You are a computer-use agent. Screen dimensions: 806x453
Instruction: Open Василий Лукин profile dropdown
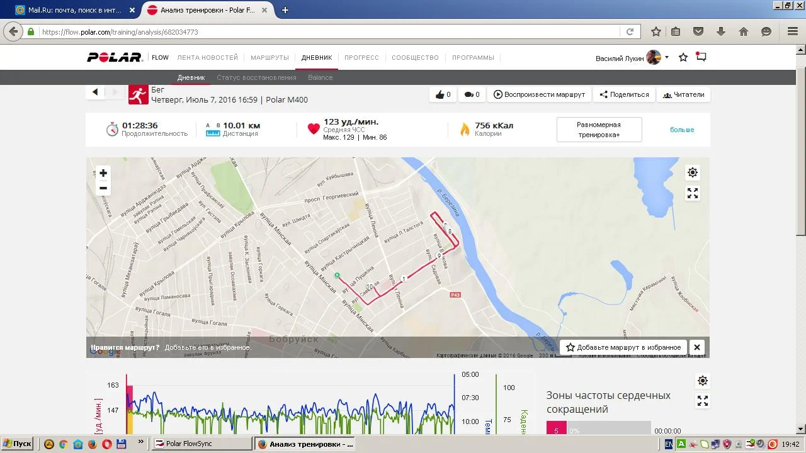pyautogui.click(x=632, y=58)
